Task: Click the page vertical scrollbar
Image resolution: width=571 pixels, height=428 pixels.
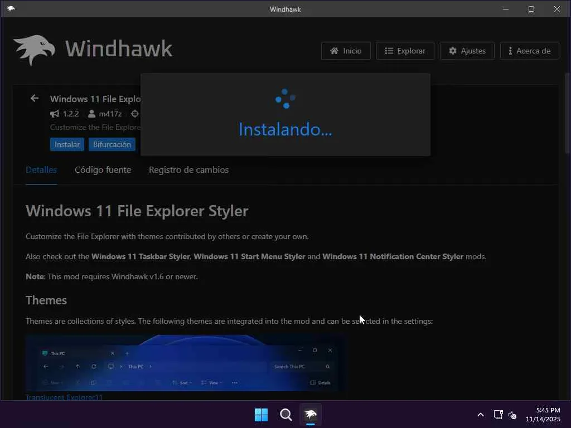Action: tap(567, 114)
